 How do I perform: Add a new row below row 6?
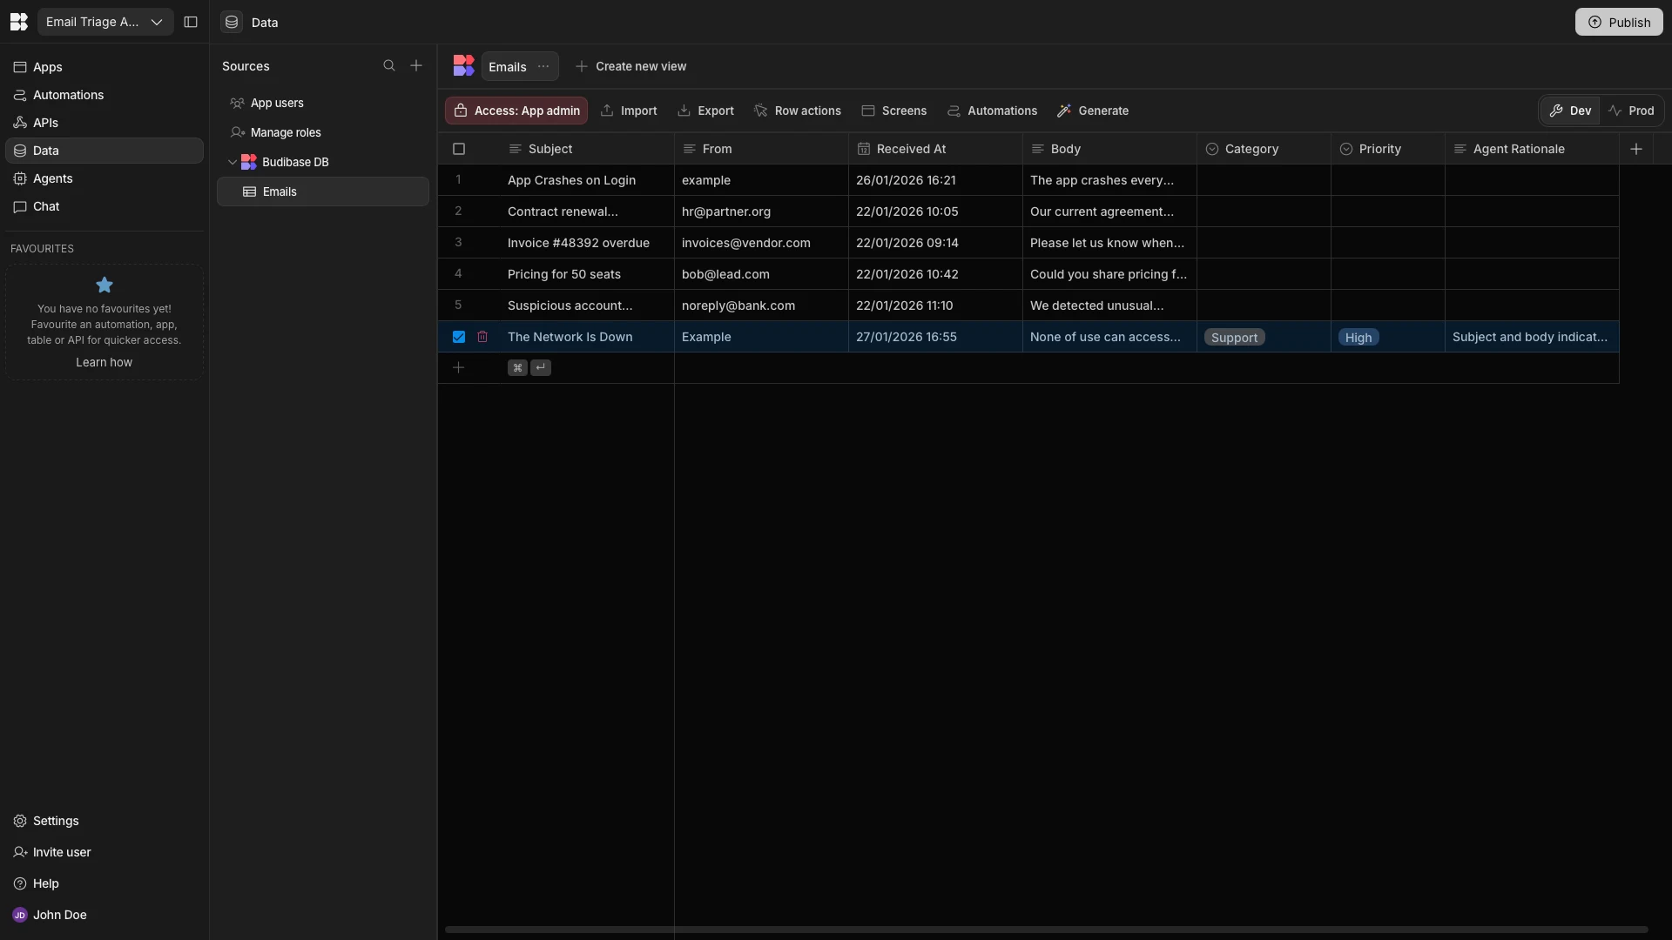(459, 368)
